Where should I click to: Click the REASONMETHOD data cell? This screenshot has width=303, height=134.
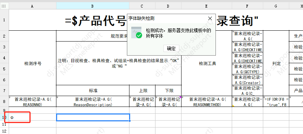coord(206,101)
